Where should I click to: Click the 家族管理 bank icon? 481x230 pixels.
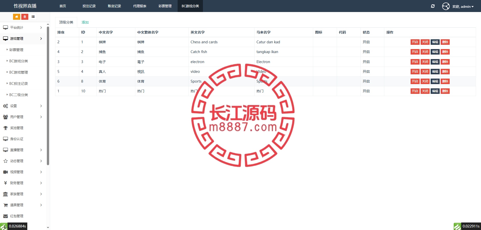coord(6,194)
